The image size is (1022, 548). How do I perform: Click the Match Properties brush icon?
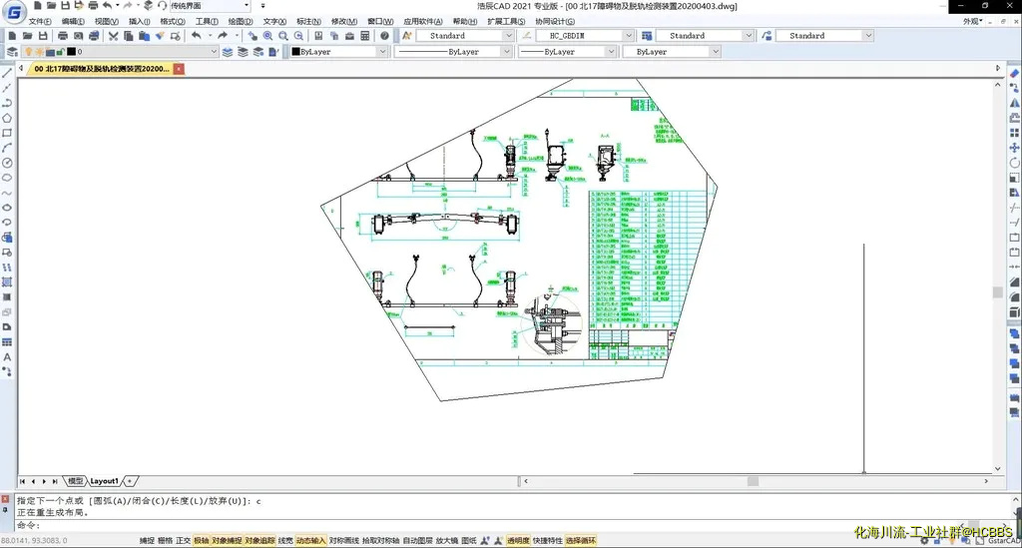coord(160,36)
